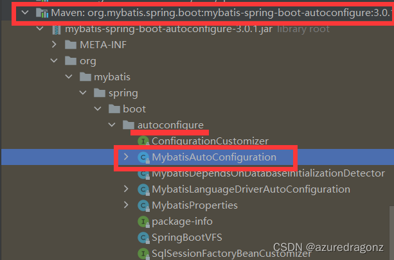Image resolution: width=394 pixels, height=260 pixels.
Task: Collapse the boot folder
Action: 98,108
